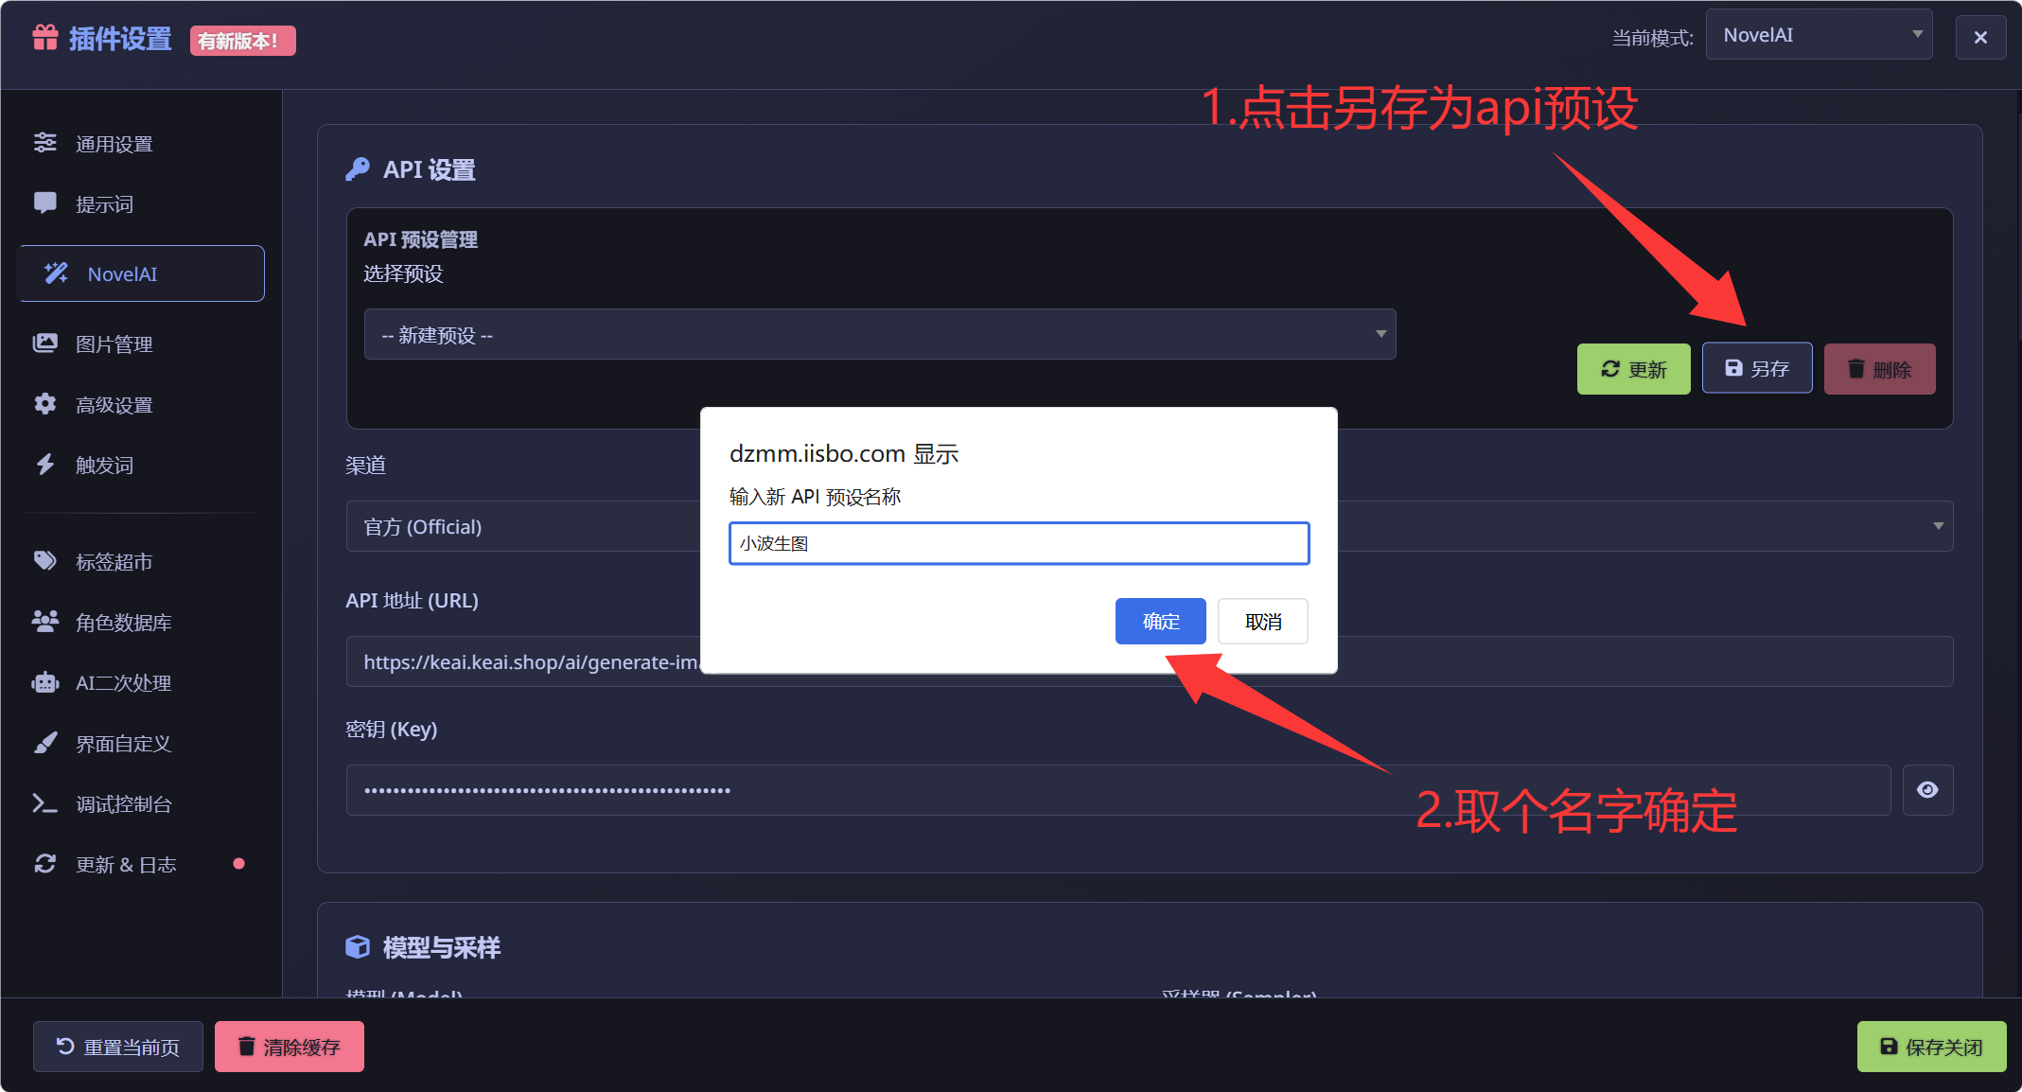The image size is (2022, 1092).
Task: Click the chat bubble icon for 提示词
Action: tap(44, 203)
